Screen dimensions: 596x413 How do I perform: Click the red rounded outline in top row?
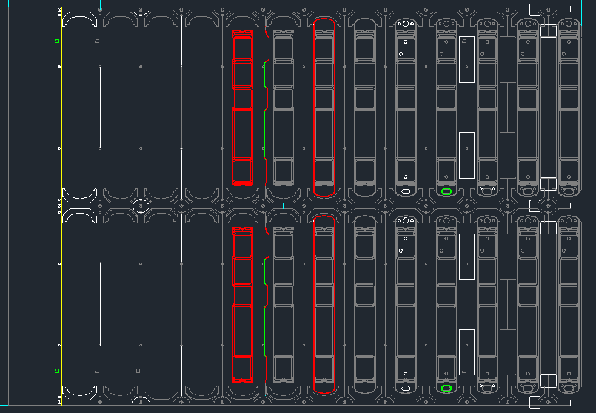315,108
